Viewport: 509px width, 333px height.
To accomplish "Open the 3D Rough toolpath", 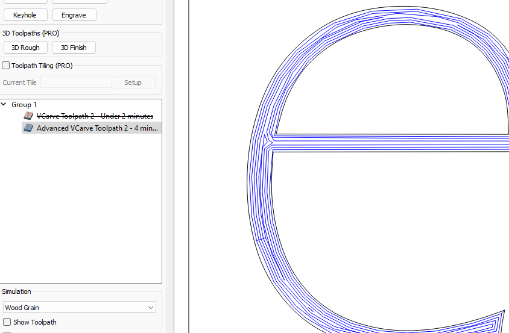I will click(x=25, y=48).
